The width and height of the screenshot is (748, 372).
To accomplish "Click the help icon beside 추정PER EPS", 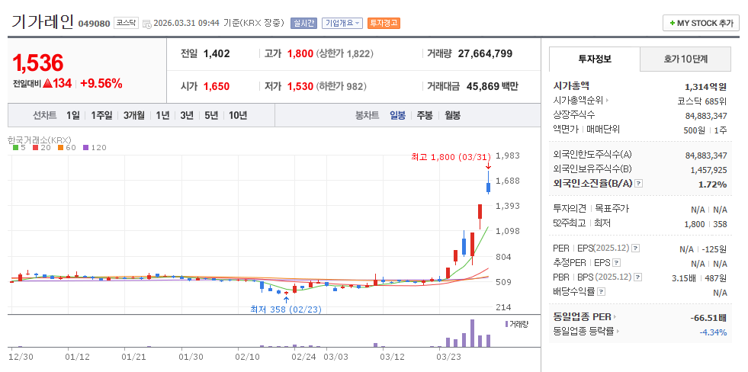I will point(616,263).
